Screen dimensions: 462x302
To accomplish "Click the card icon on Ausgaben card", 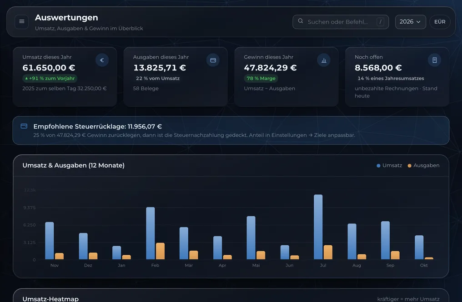I will 213,60.
